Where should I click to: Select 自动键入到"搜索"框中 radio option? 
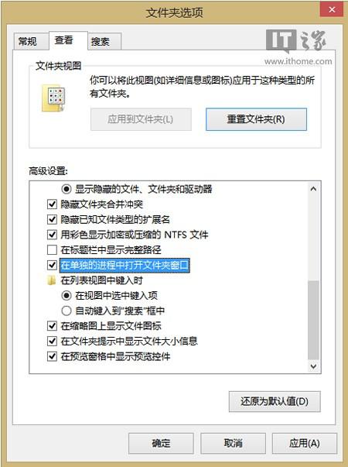tap(67, 311)
